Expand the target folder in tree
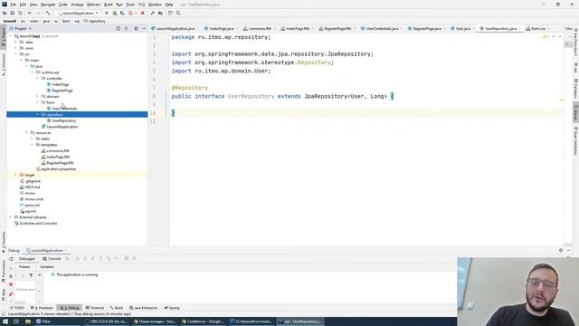The height and width of the screenshot is (326, 579). [15, 175]
